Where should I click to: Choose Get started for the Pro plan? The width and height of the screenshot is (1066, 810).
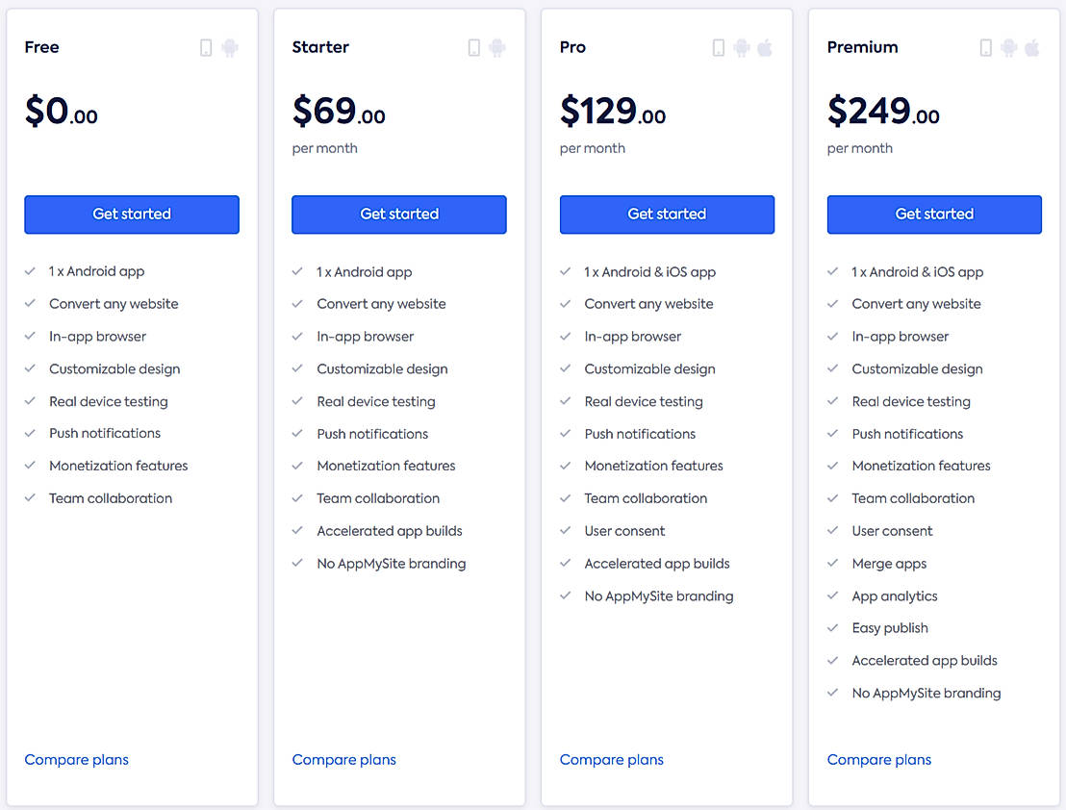(667, 215)
